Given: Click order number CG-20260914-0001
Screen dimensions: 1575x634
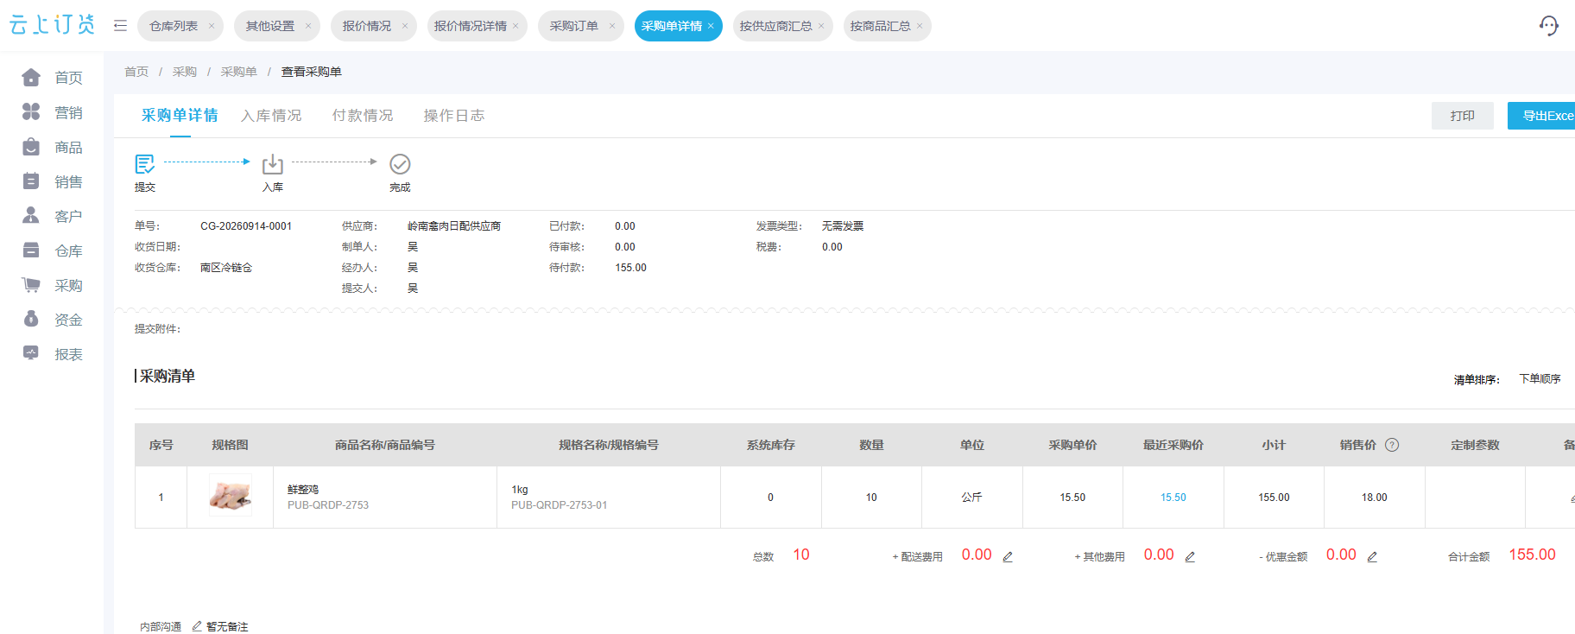Looking at the screenshot, I should pyautogui.click(x=246, y=226).
